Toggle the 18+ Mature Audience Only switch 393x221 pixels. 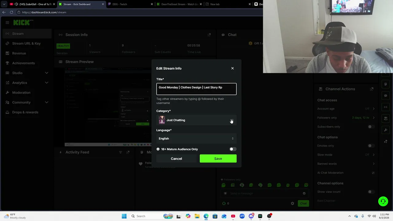(233, 149)
